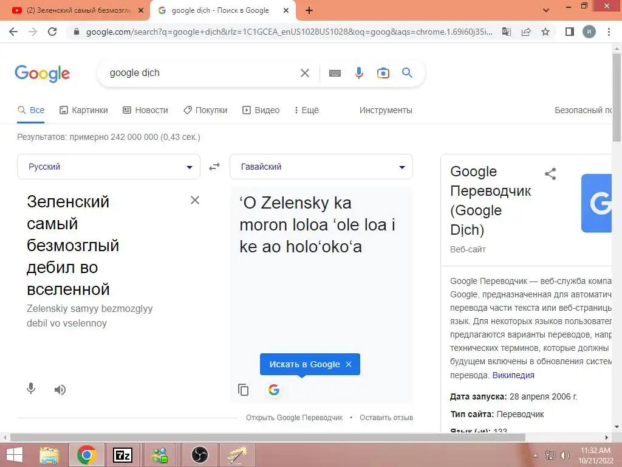
Task: Expand the Русский source language dropdown
Action: (x=109, y=167)
